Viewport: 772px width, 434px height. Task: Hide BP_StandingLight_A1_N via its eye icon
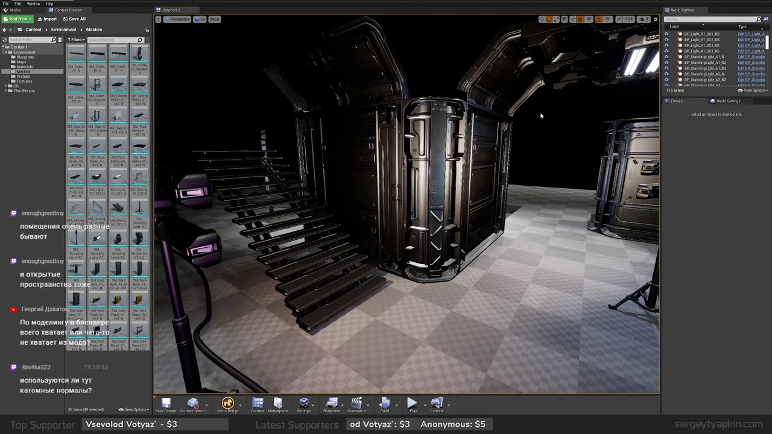(666, 57)
